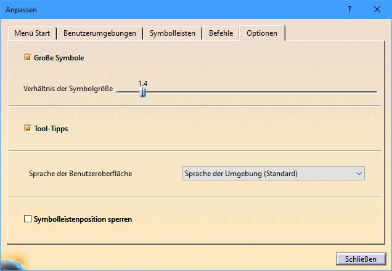Click the question mark help icon
This screenshot has width=392, height=271.
pyautogui.click(x=349, y=10)
